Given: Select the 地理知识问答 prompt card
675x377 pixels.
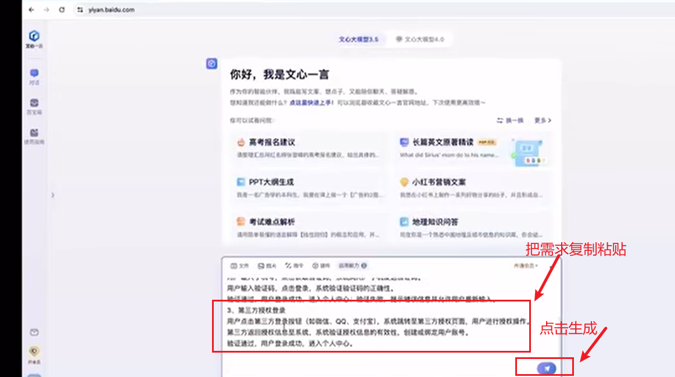Looking at the screenshot, I should tap(472, 228).
